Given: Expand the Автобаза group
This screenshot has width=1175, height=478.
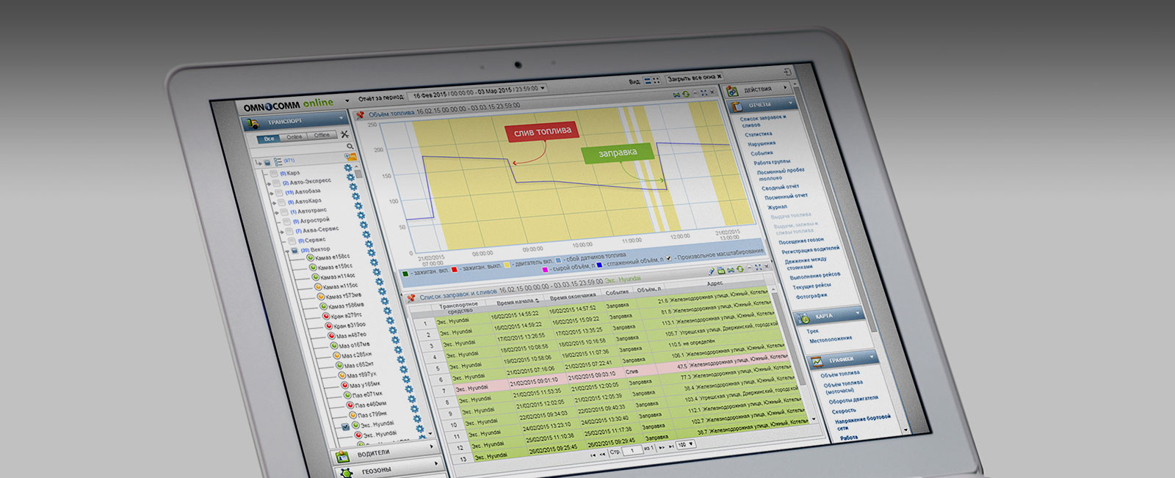Looking at the screenshot, I should tap(271, 194).
